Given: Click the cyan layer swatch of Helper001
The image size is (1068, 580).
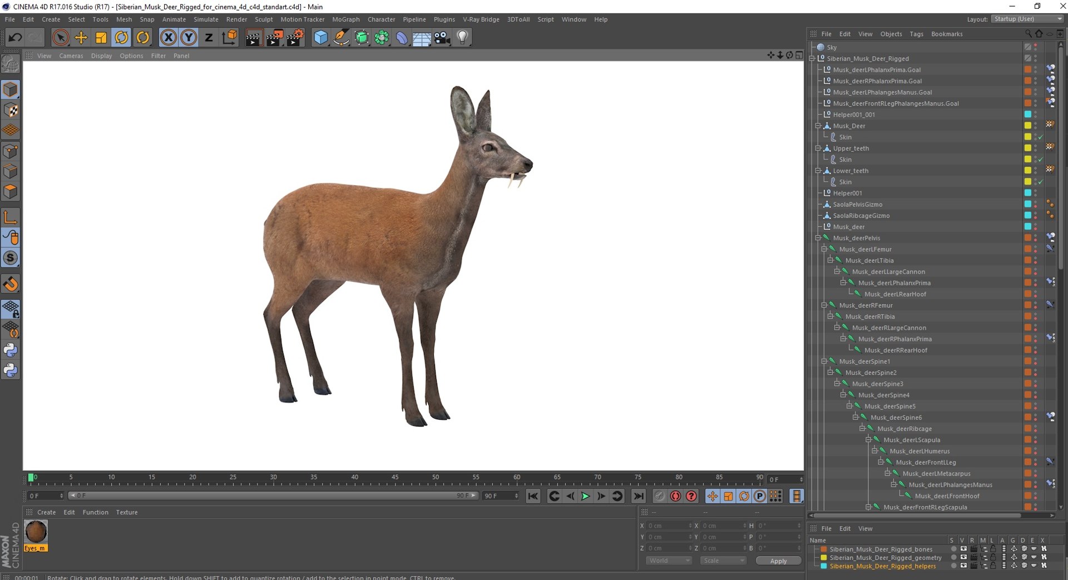Looking at the screenshot, I should click(x=1028, y=193).
